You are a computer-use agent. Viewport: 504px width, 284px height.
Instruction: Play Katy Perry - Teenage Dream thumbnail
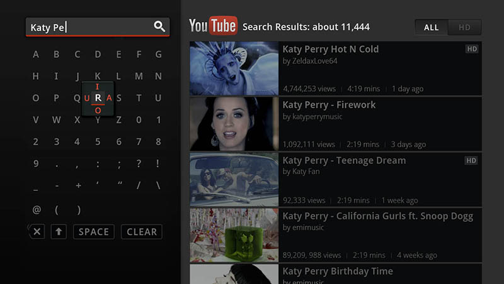click(234, 179)
